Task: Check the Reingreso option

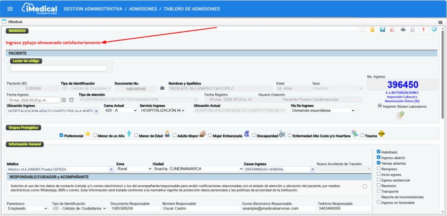Action: tap(379, 169)
